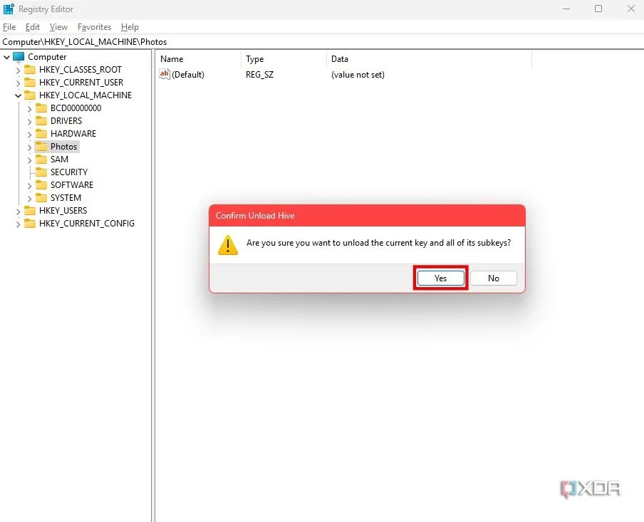Select the (Default) value name

188,75
